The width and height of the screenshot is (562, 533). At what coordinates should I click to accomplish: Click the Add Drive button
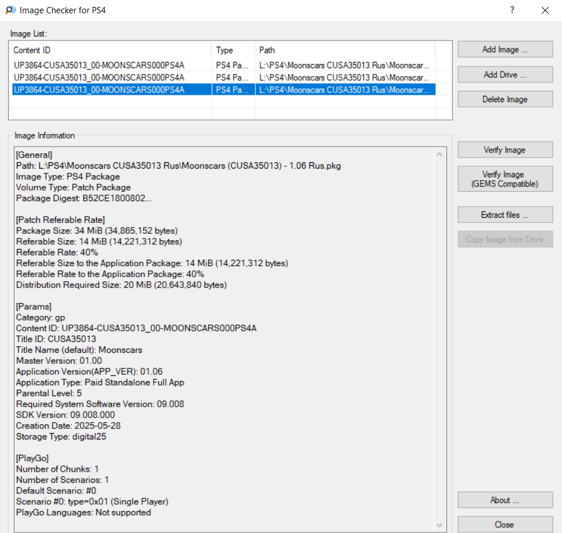click(505, 74)
